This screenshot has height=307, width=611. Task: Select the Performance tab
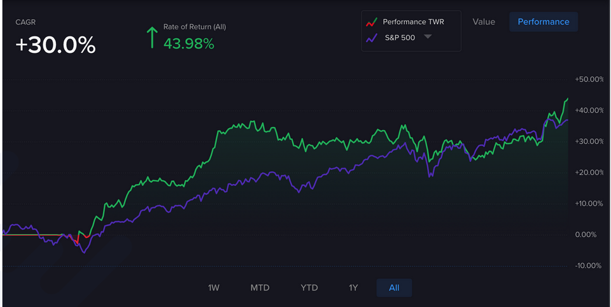[x=543, y=22]
